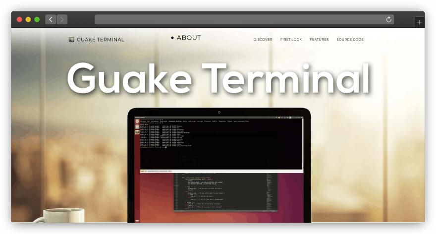Click the large Guake Terminal headline
The image size is (436, 234).
218,78
